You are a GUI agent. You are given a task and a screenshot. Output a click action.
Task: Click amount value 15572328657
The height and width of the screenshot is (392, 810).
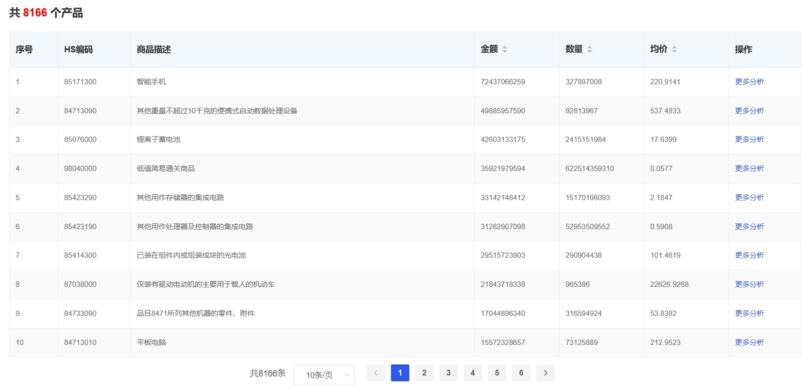coord(503,343)
